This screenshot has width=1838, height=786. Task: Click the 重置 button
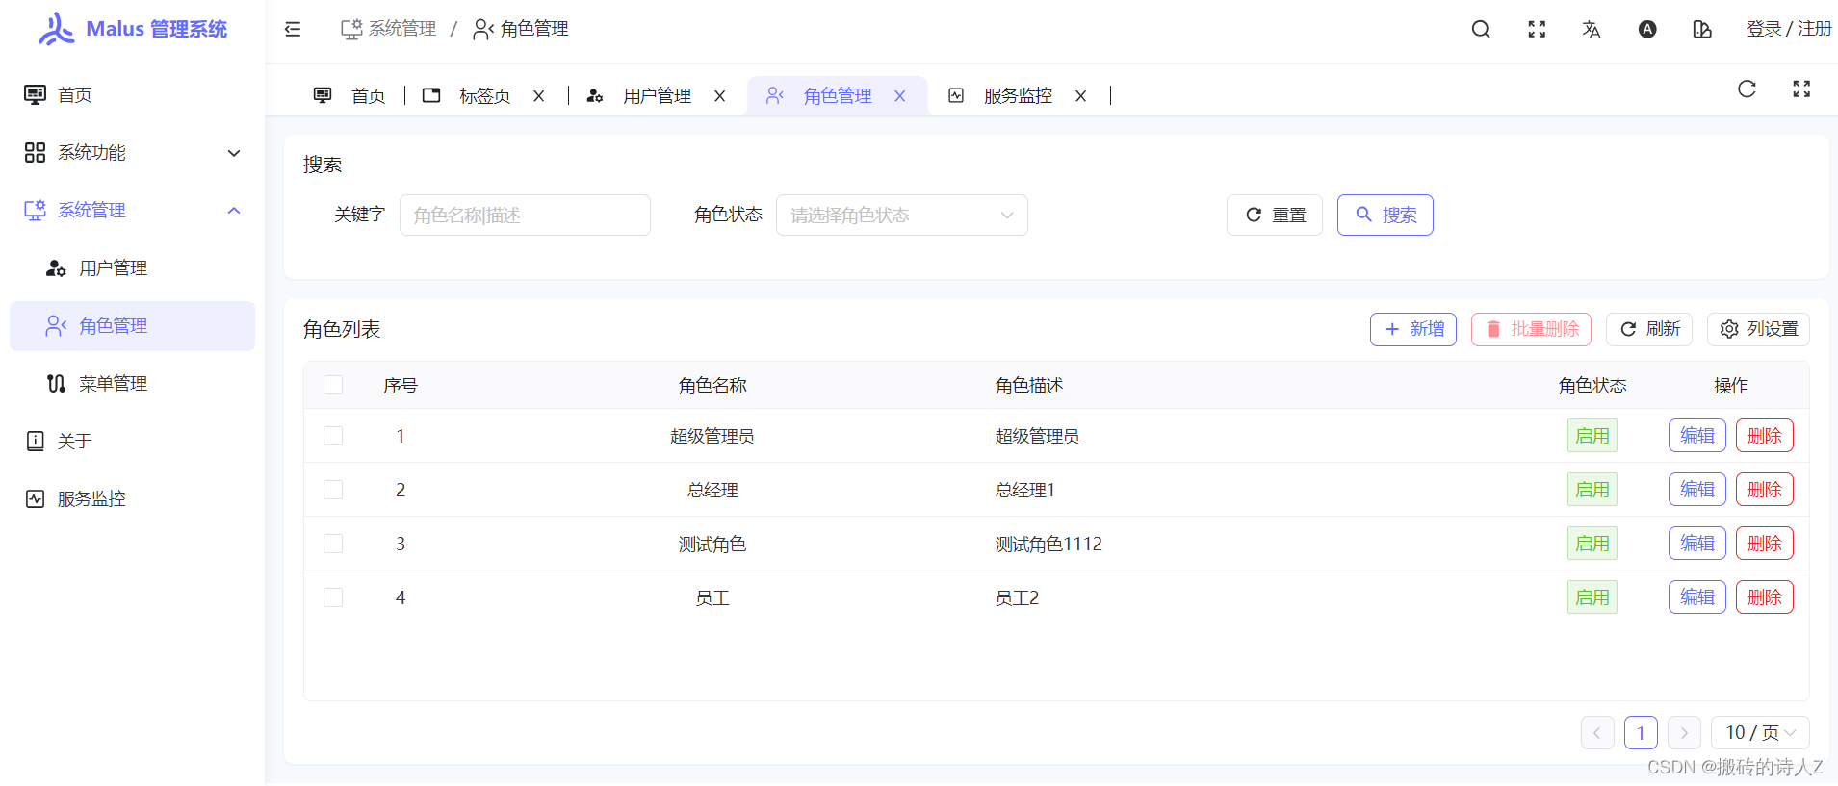pos(1275,215)
